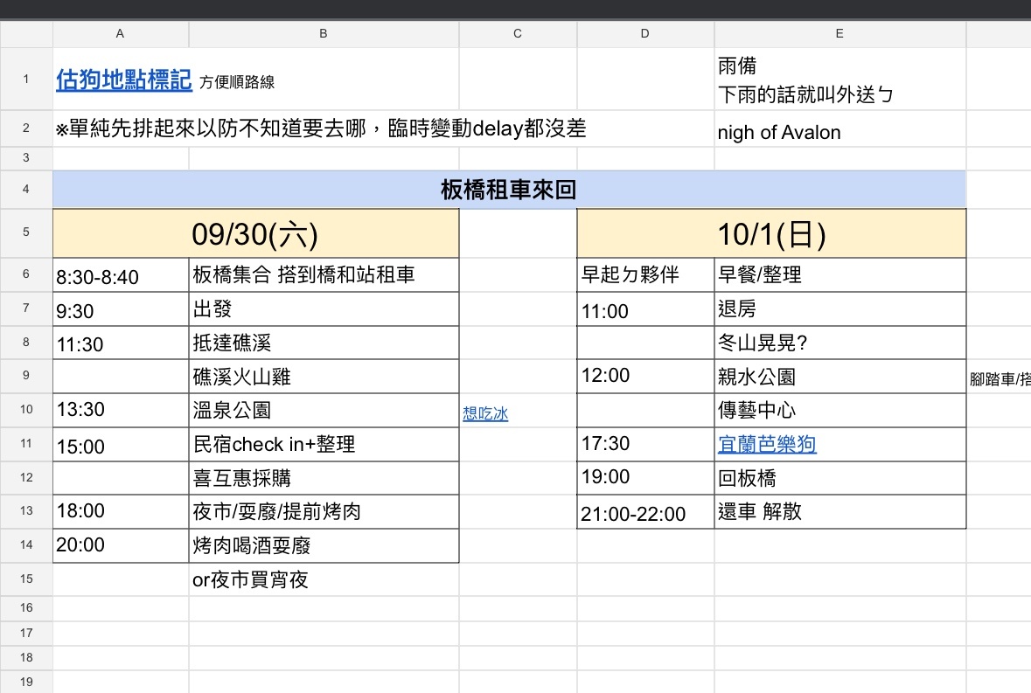Select the 板橋租車來回 merged title cell

pyautogui.click(x=509, y=190)
